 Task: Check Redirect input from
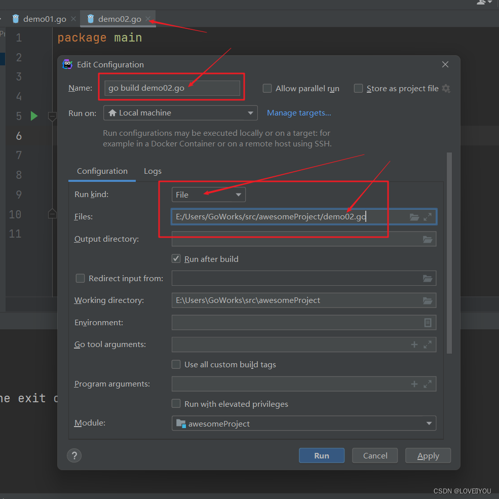[x=80, y=278]
